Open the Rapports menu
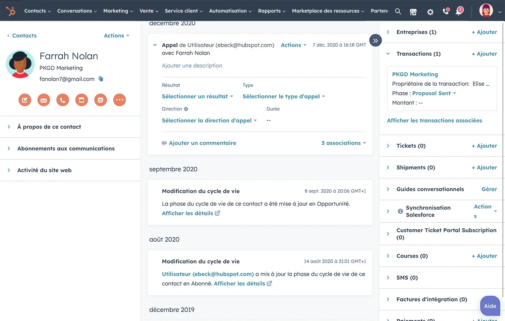 point(271,11)
